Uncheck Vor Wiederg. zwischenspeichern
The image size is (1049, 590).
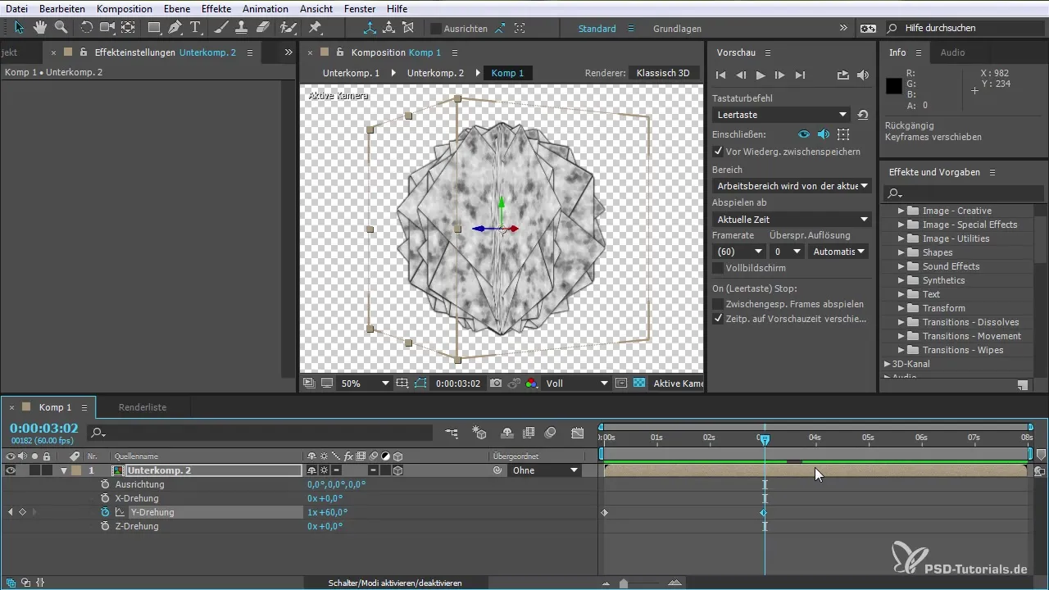coord(718,152)
